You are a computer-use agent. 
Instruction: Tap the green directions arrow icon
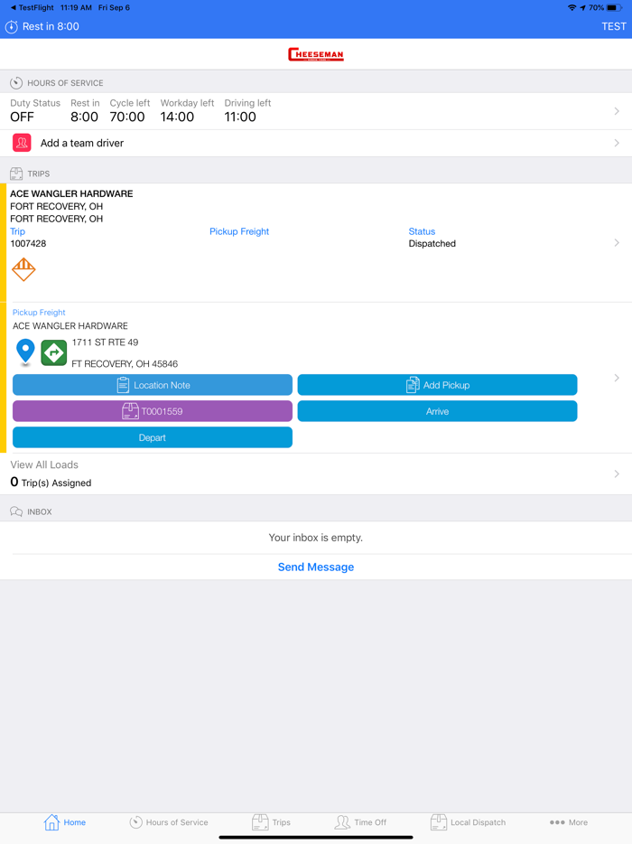pos(54,353)
